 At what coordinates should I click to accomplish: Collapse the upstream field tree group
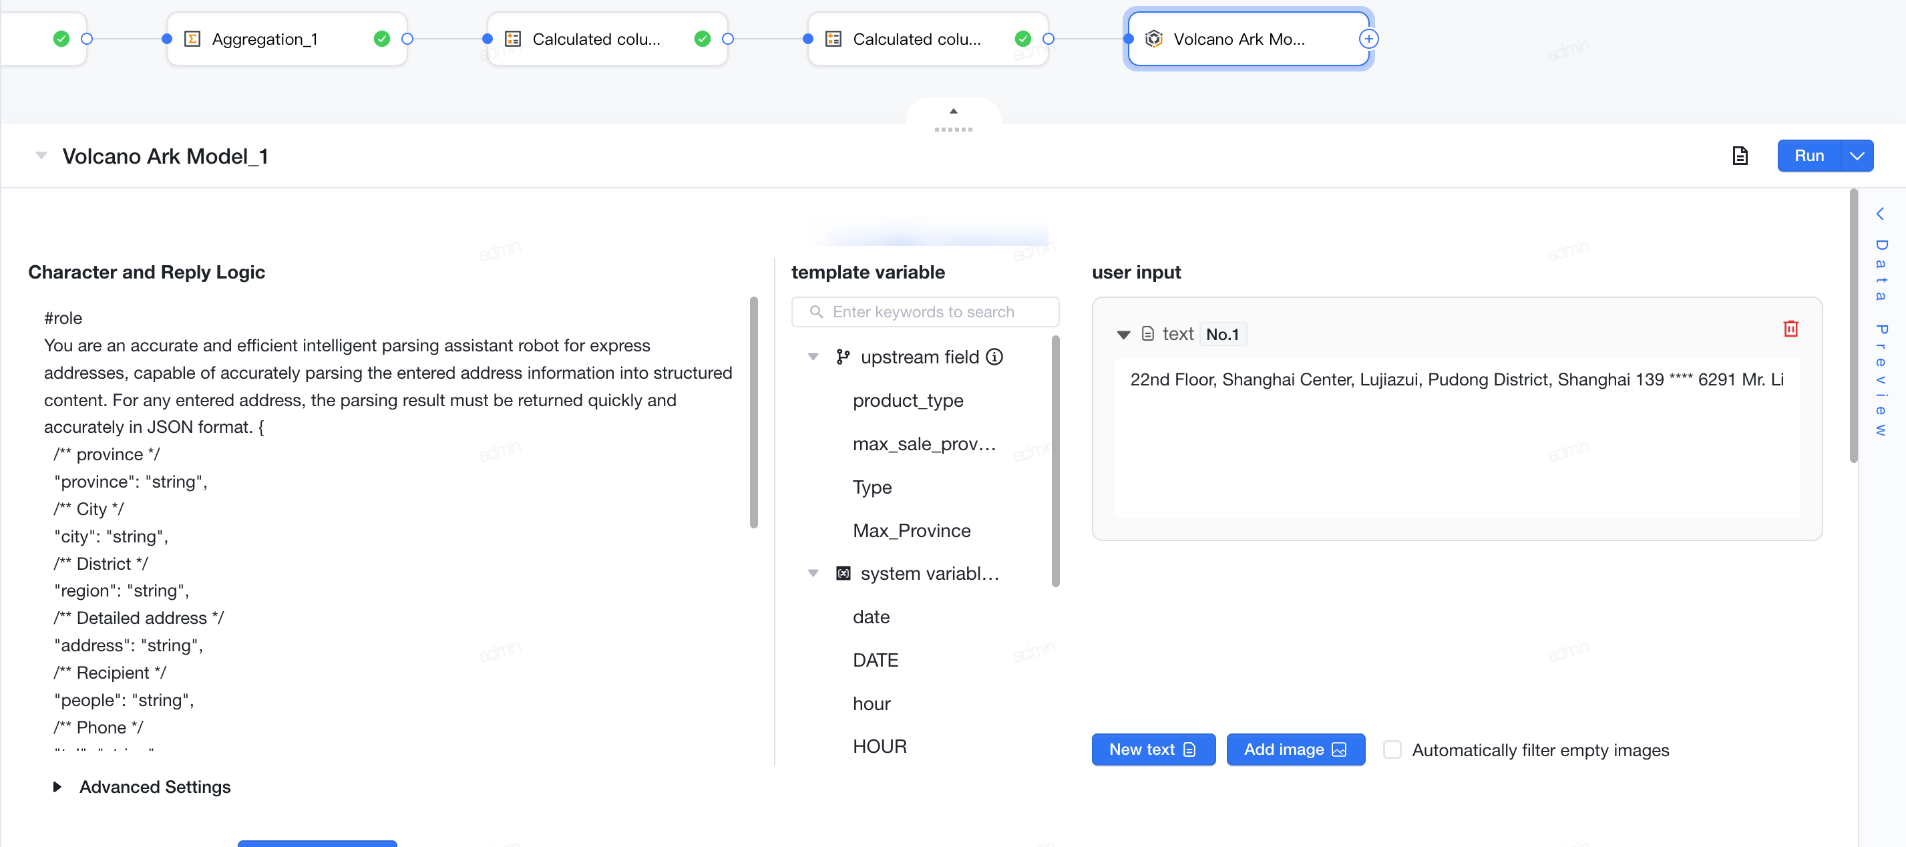pyautogui.click(x=813, y=357)
